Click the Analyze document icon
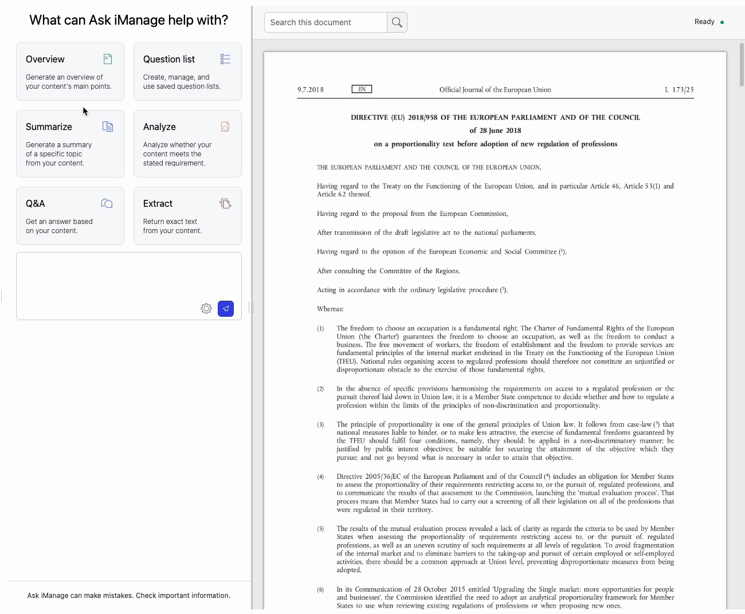The image size is (745, 614). tap(225, 127)
